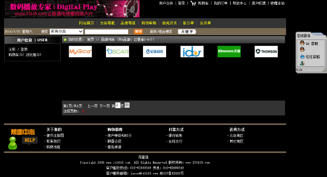Click the green arrow icon before 您的位置
The width and height of the screenshot is (327, 177).
pos(65,39)
